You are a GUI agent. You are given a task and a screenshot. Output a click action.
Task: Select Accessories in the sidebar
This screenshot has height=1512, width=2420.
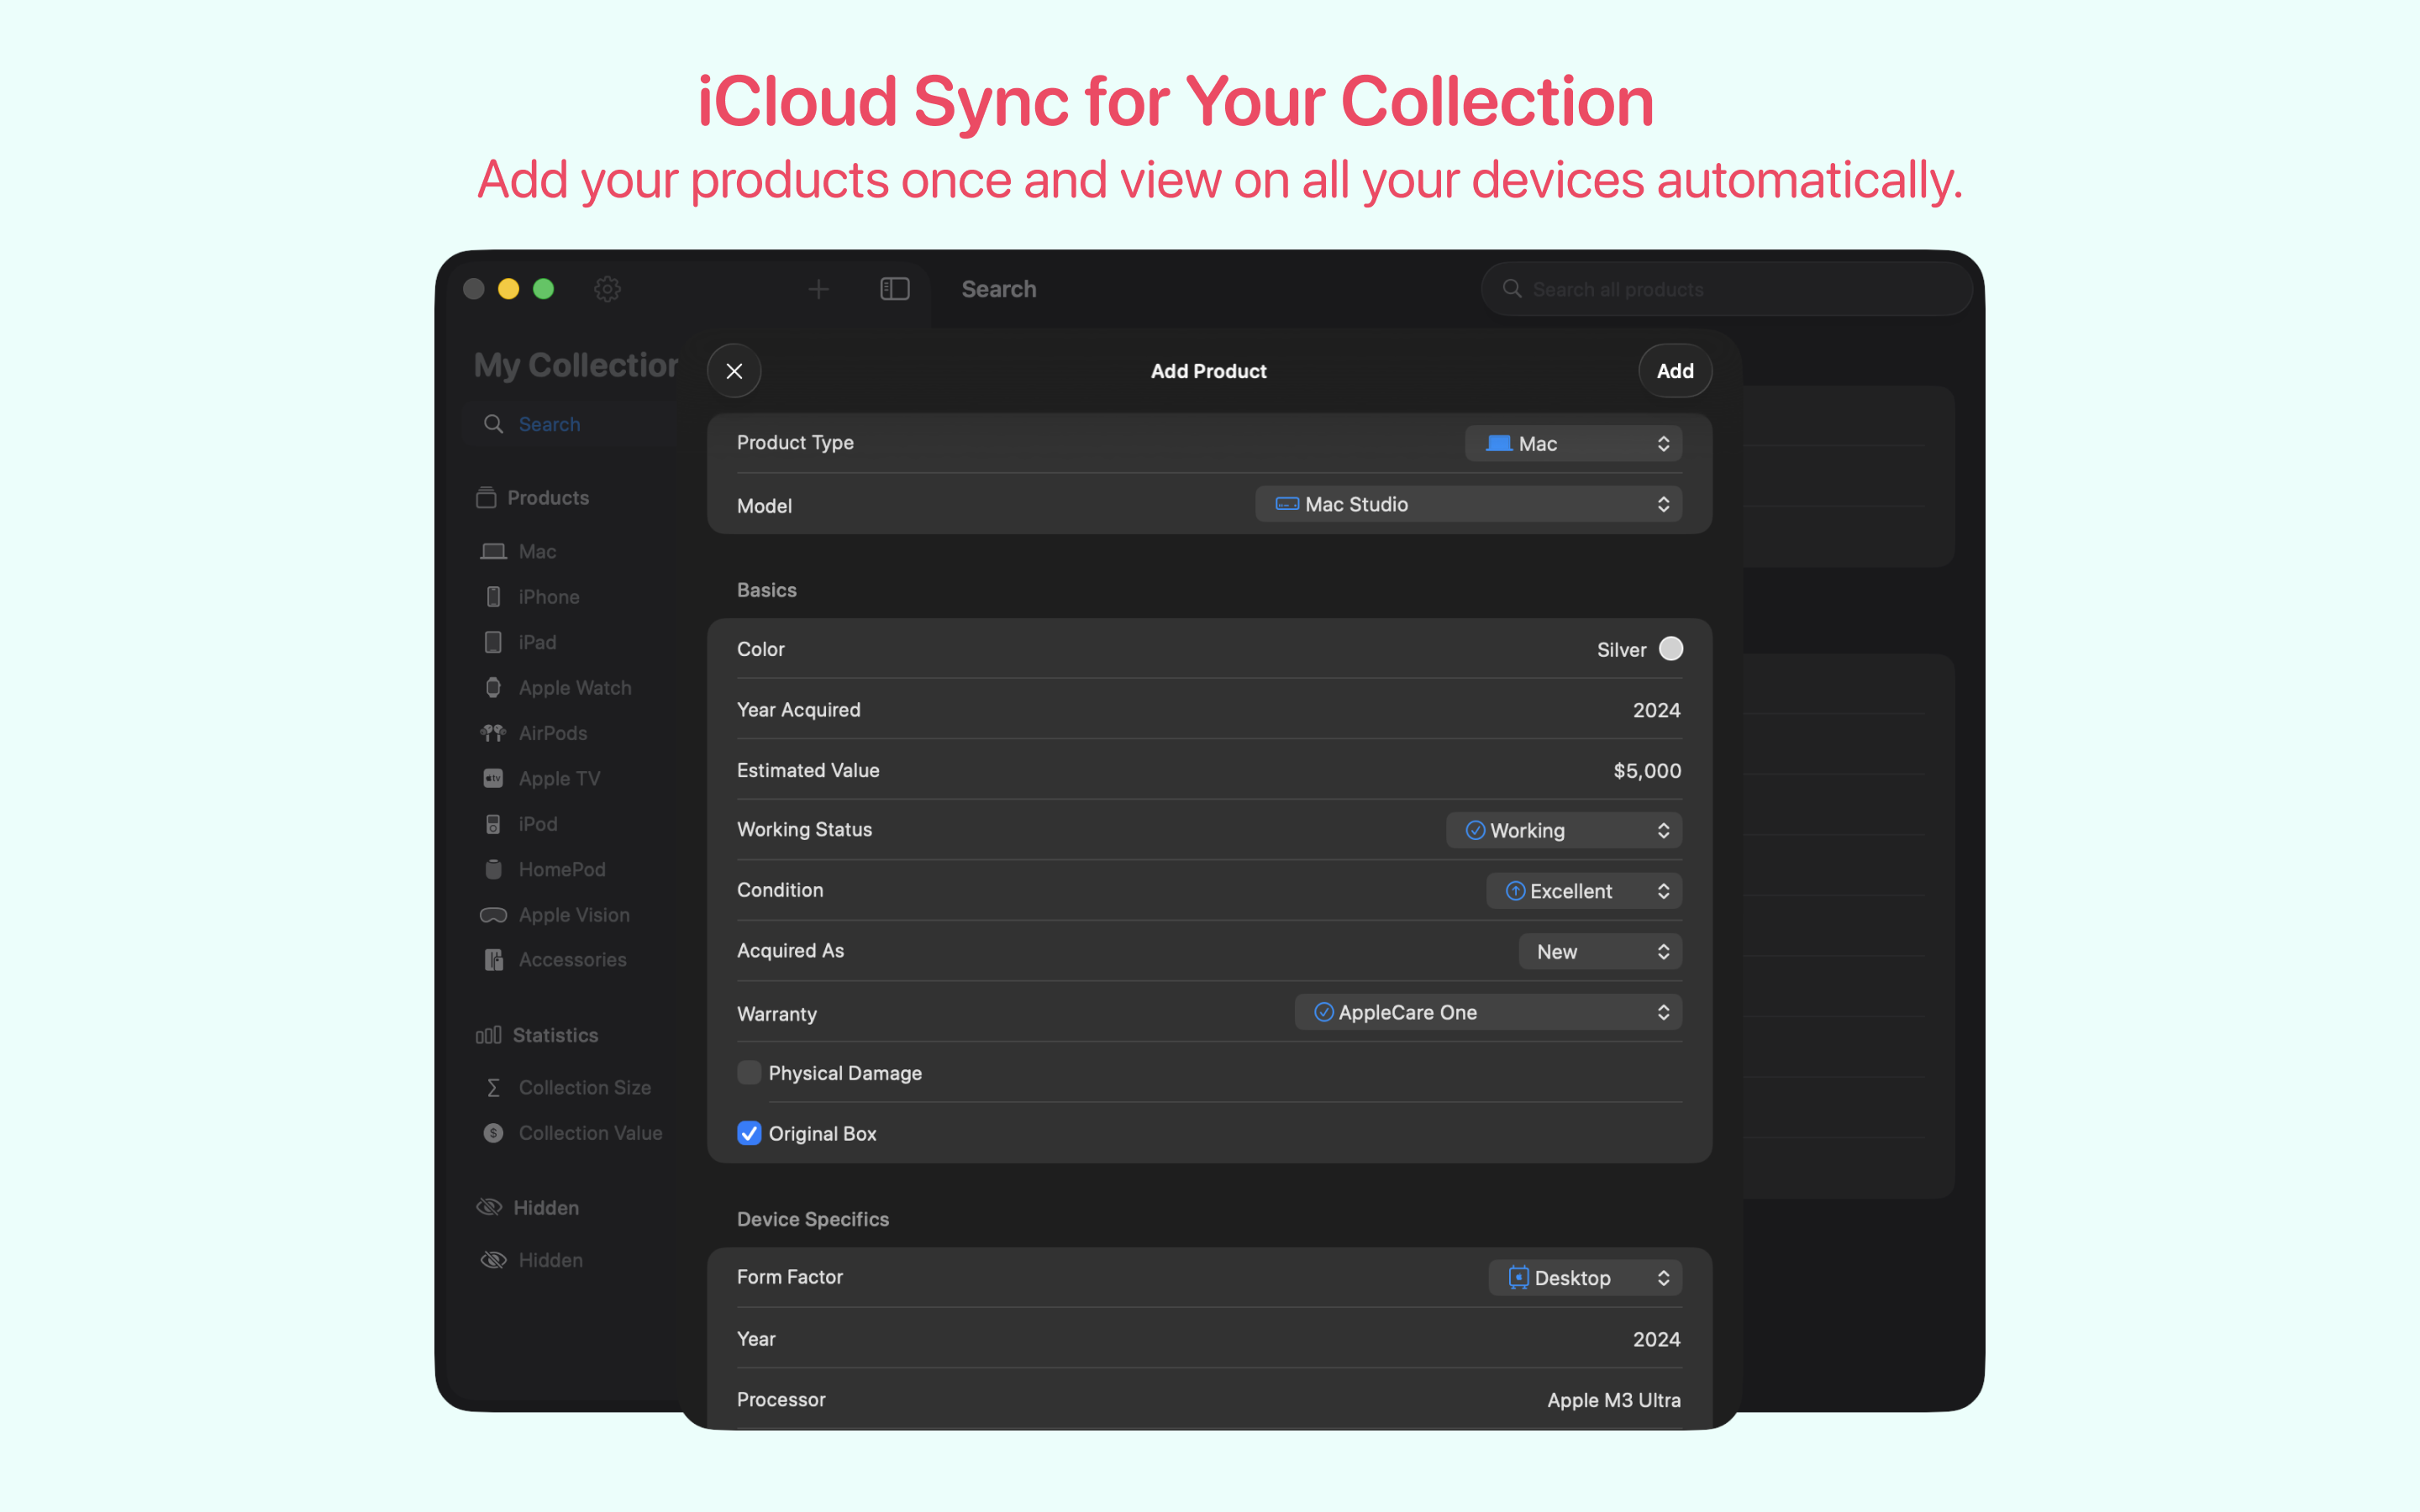point(572,960)
